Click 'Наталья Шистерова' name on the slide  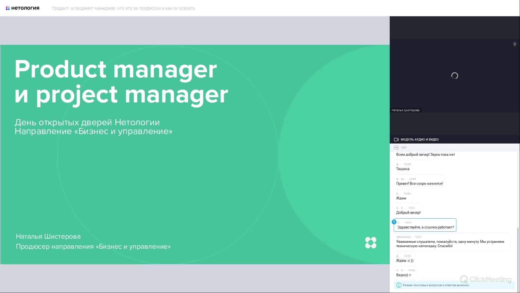coord(48,237)
